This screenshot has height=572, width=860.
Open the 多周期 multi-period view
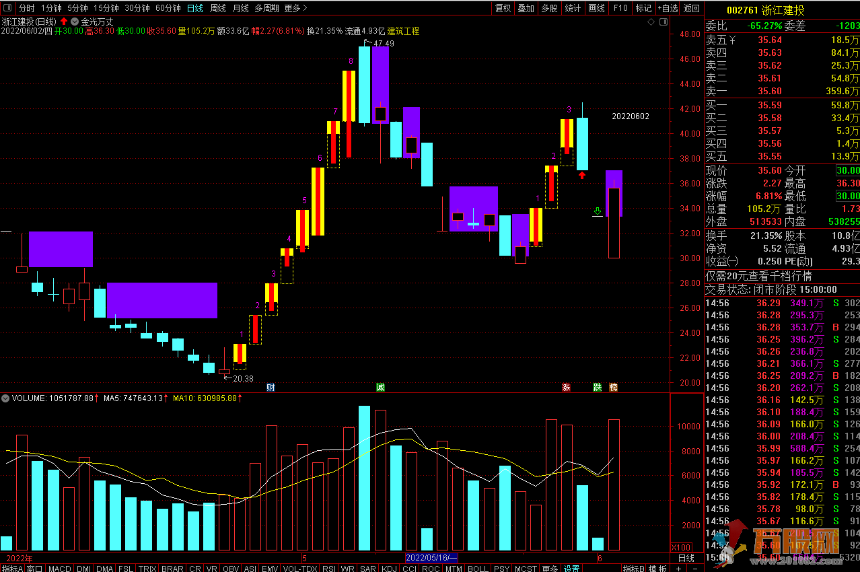(266, 8)
